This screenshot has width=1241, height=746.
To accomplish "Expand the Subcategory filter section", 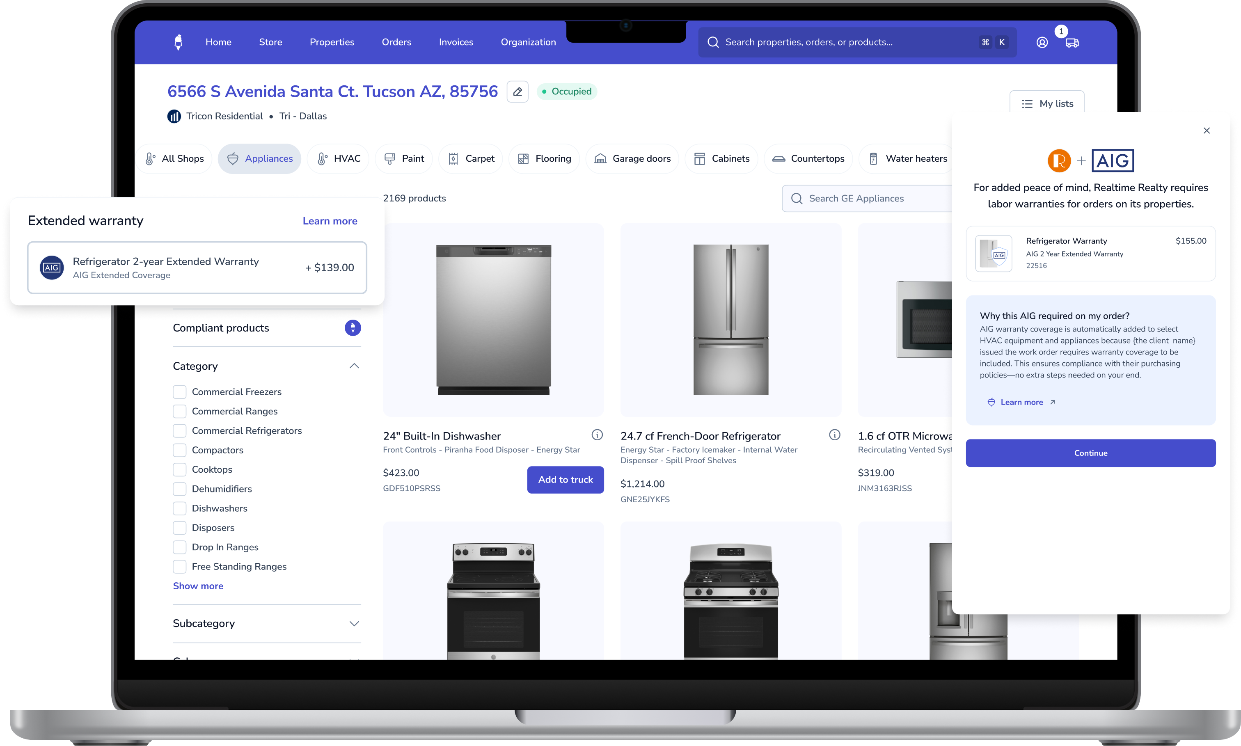I will click(354, 623).
